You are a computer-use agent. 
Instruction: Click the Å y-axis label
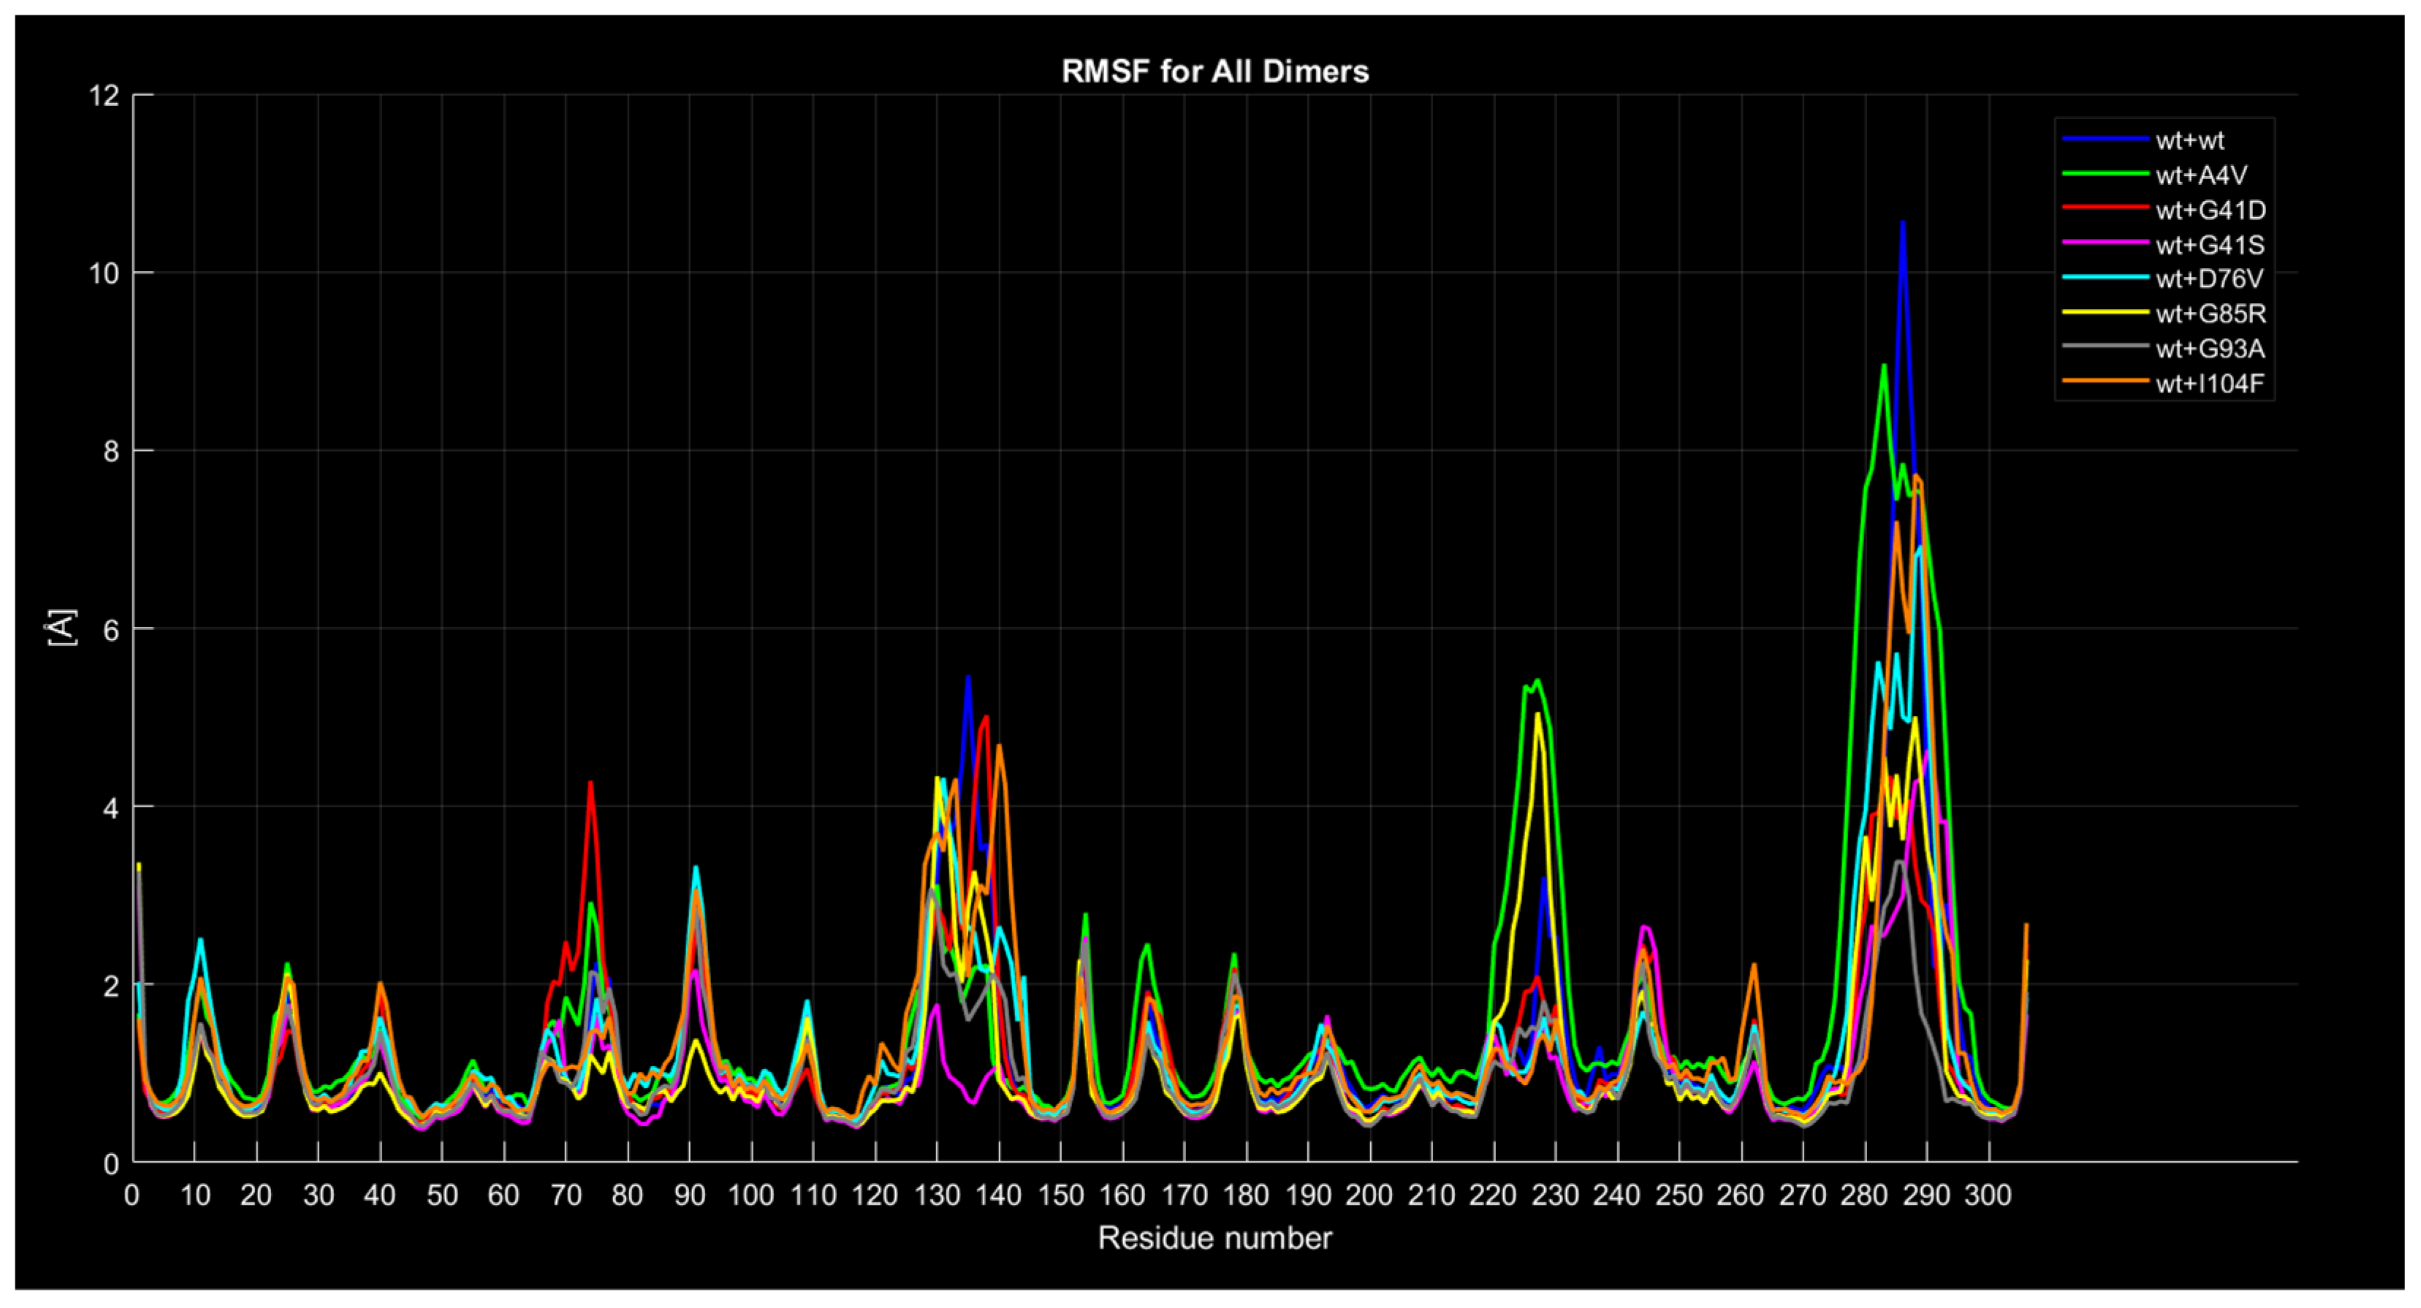[62, 627]
